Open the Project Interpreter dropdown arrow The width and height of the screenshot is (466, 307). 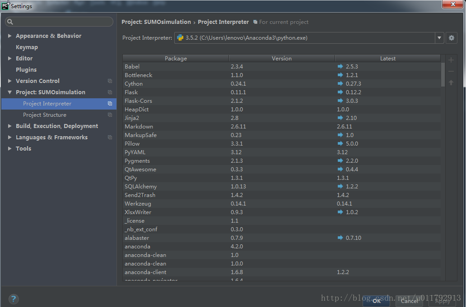point(439,38)
